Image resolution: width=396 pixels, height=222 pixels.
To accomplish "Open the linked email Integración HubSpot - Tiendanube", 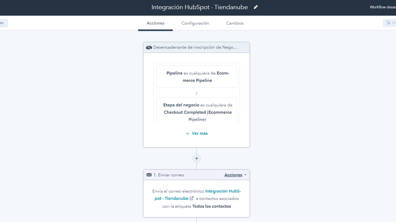I will 223,191.
